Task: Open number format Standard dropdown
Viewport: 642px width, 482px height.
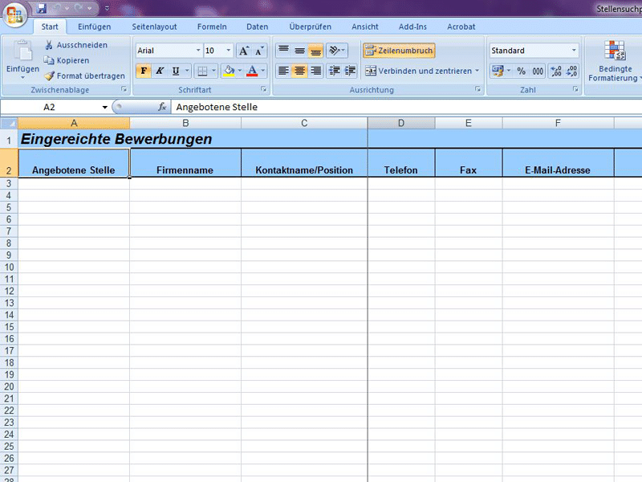Action: pos(574,51)
